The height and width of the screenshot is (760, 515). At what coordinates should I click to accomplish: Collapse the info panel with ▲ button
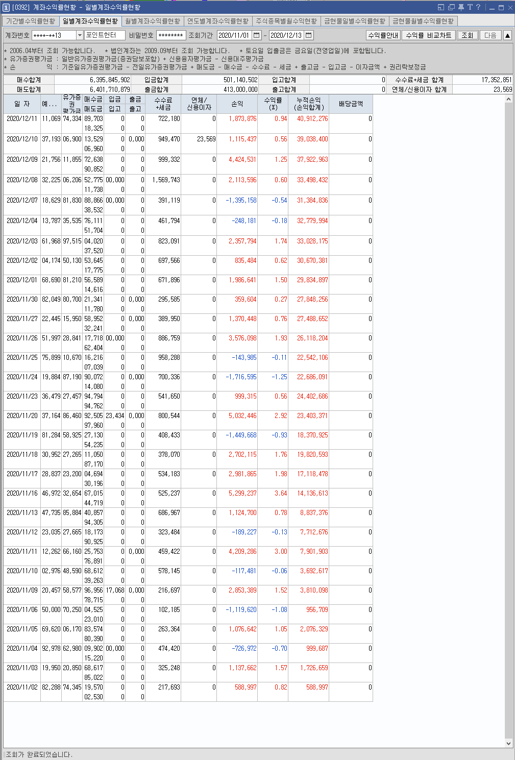(x=507, y=35)
